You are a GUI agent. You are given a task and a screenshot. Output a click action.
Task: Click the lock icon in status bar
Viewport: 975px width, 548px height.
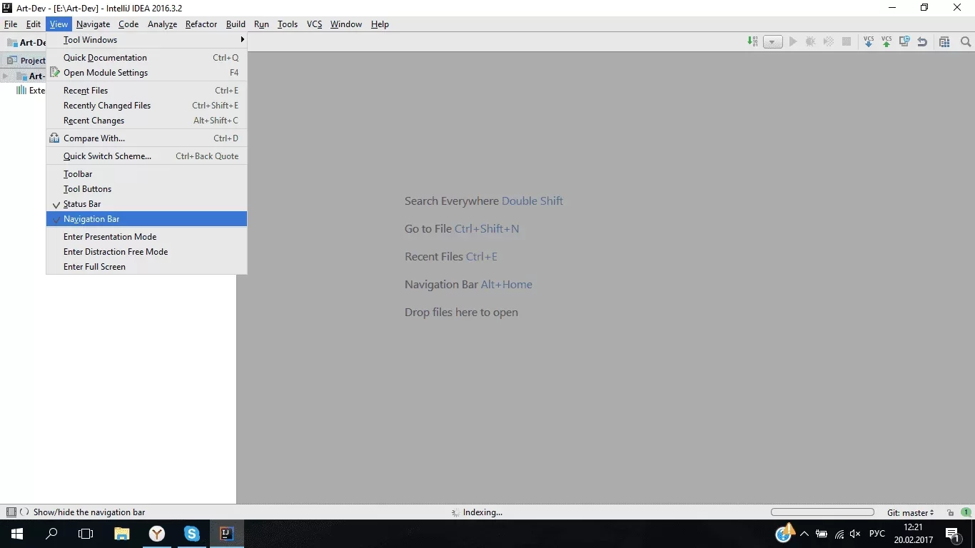click(951, 512)
